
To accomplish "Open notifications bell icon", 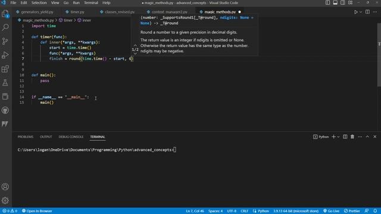I will point(375,211).
